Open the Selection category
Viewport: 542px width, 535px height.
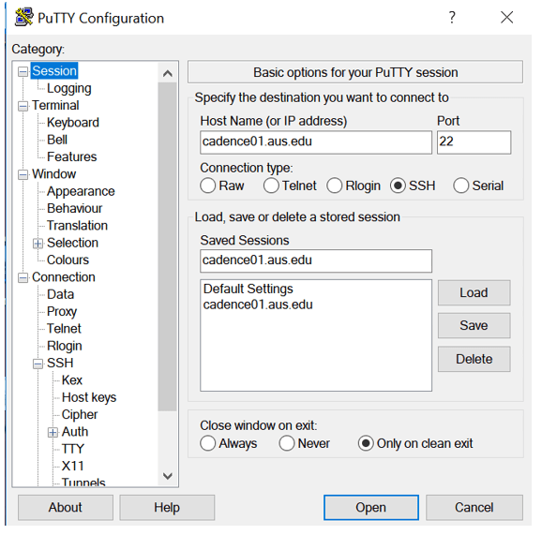pyautogui.click(x=72, y=243)
